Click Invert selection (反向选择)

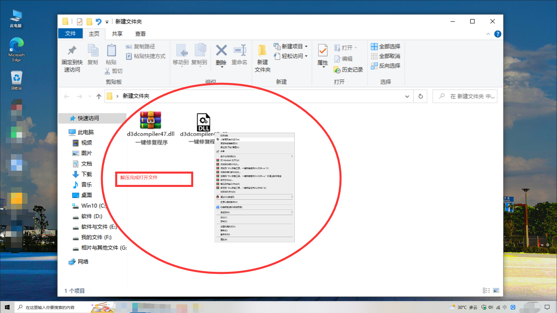pos(386,66)
